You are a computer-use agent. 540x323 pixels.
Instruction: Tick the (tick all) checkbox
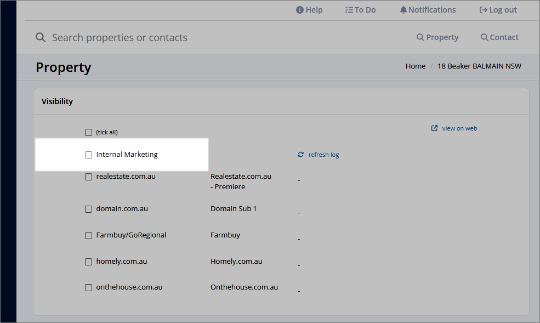88,132
